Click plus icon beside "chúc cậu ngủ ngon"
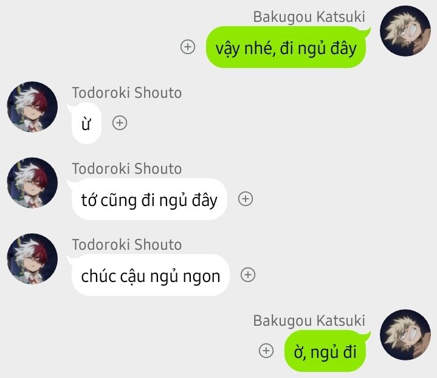 248,275
